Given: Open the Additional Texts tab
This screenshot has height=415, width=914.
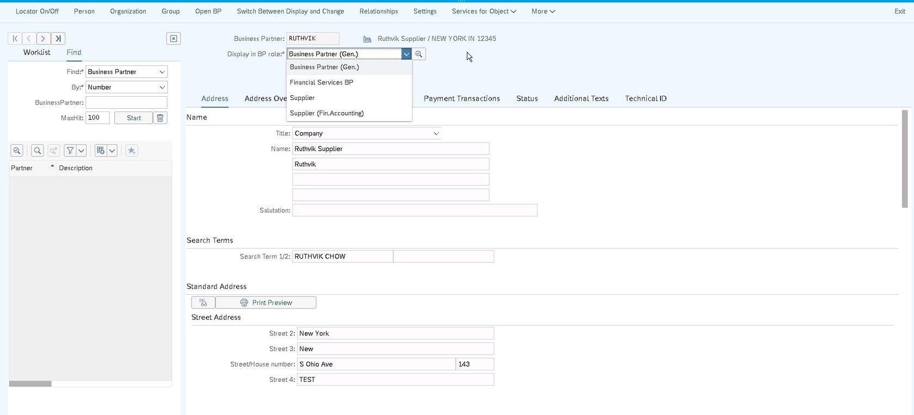Looking at the screenshot, I should [582, 98].
